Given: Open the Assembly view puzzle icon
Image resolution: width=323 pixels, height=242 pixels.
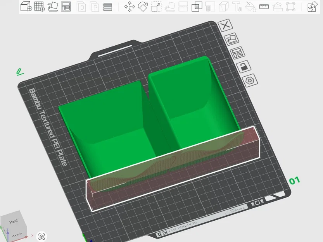Looking at the screenshot, I should point(313,6).
